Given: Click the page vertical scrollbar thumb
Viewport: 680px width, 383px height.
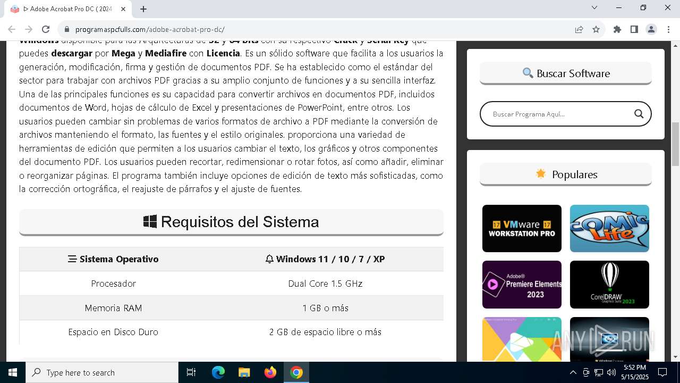Looking at the screenshot, I should tap(675, 144).
